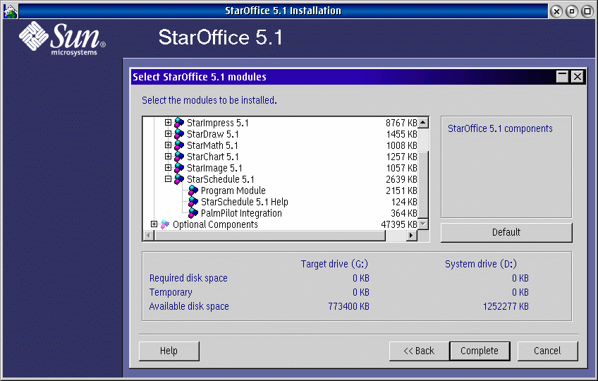Click the 47395 KB size value

click(x=399, y=224)
